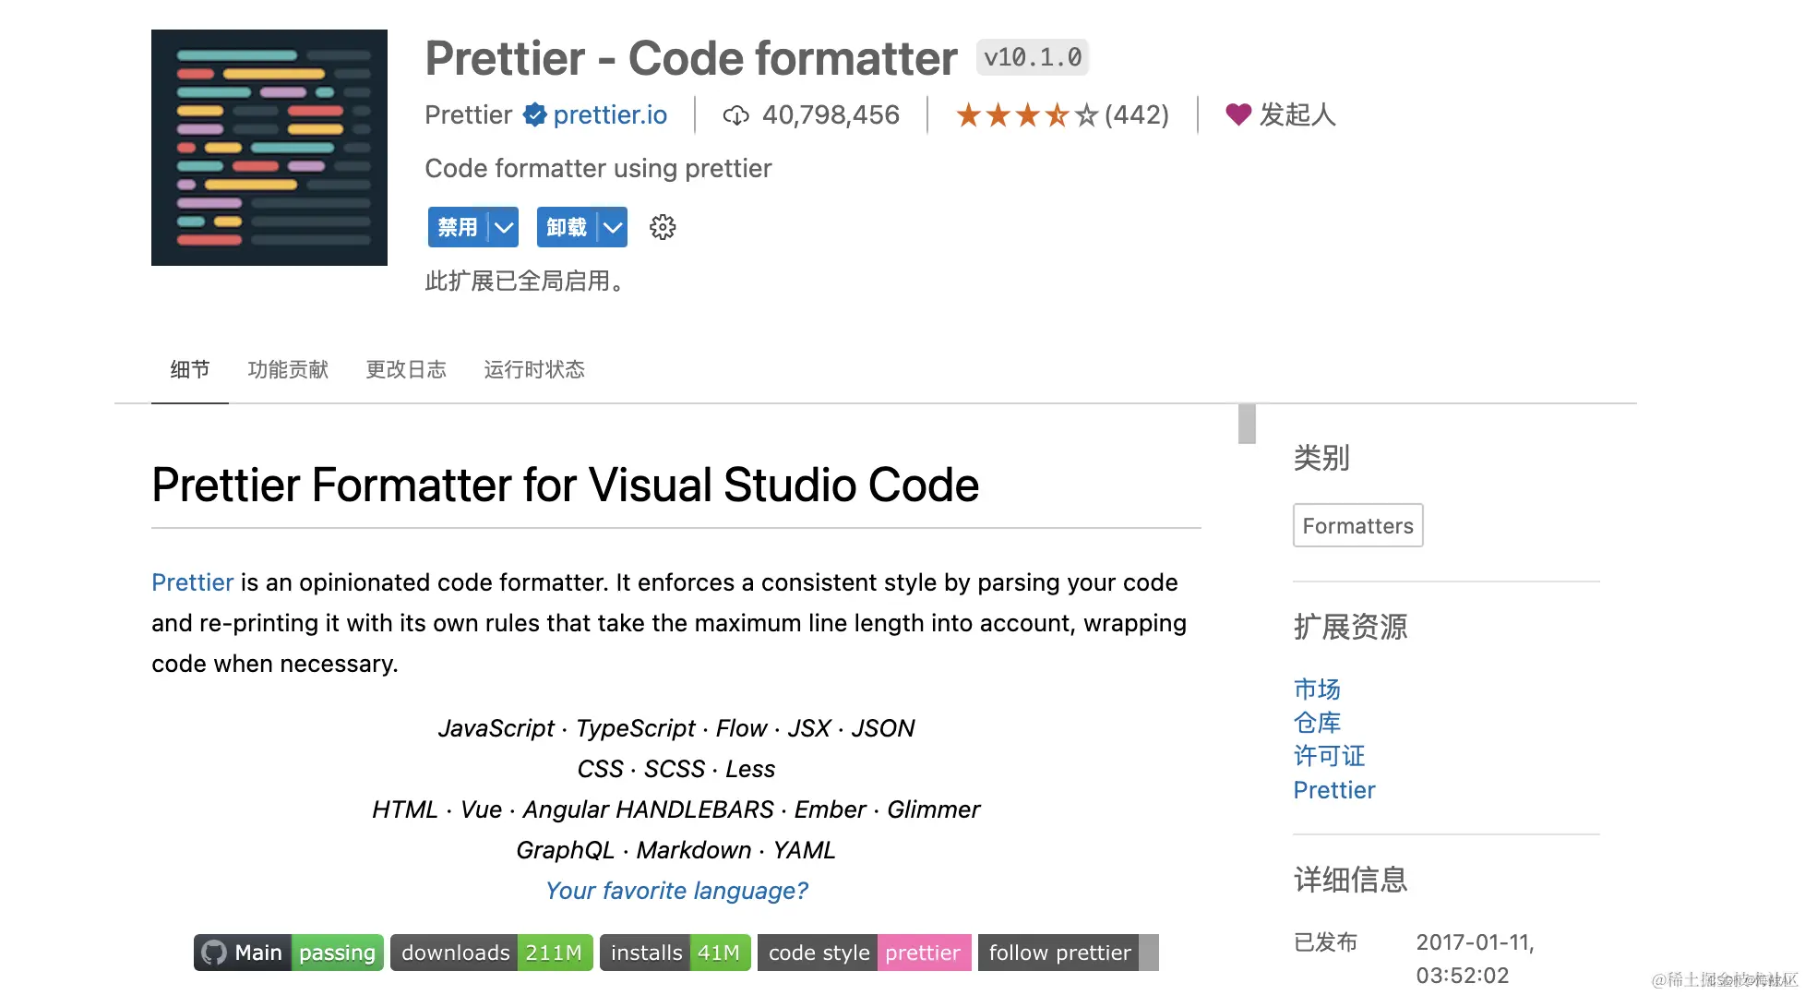Expand the 禁用 dropdown arrow

(x=504, y=227)
